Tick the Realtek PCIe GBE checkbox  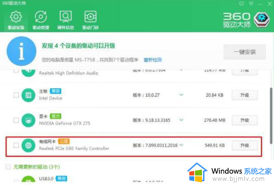click(16, 145)
